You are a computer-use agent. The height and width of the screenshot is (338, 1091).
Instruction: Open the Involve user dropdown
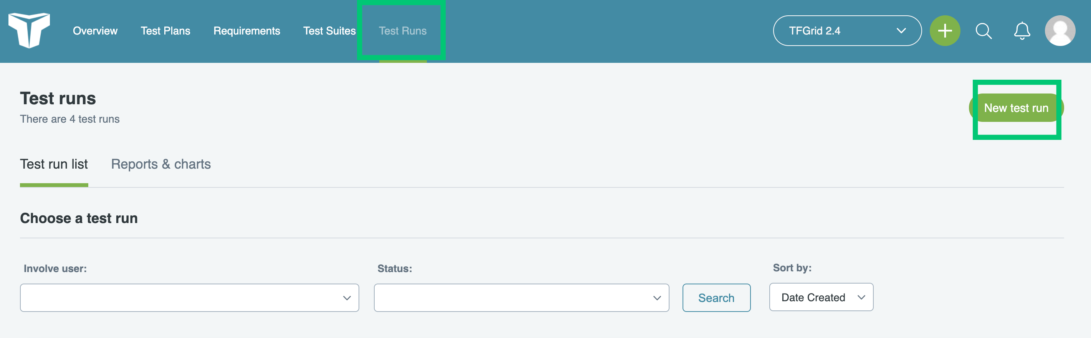tap(189, 298)
